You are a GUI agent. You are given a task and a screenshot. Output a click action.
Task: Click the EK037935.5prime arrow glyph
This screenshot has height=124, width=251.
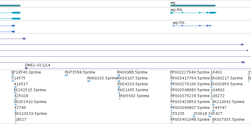tap(213, 123)
